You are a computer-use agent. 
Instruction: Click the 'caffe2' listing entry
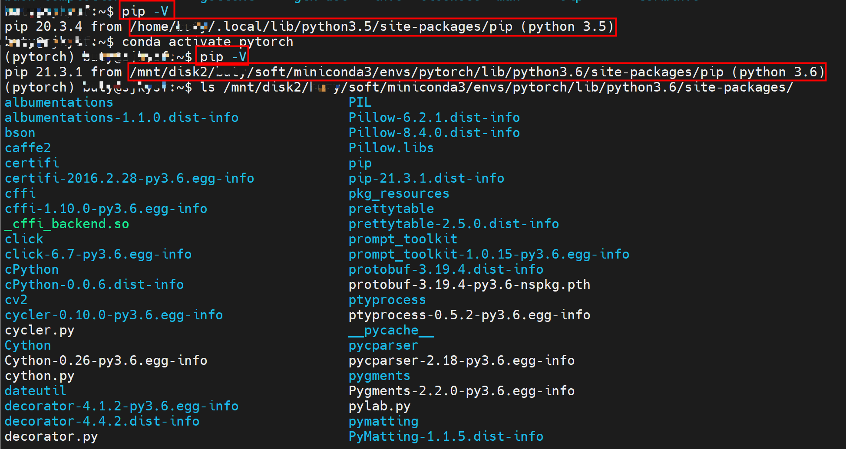pyautogui.click(x=28, y=148)
